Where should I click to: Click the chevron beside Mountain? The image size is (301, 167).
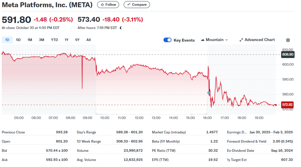[227, 40]
